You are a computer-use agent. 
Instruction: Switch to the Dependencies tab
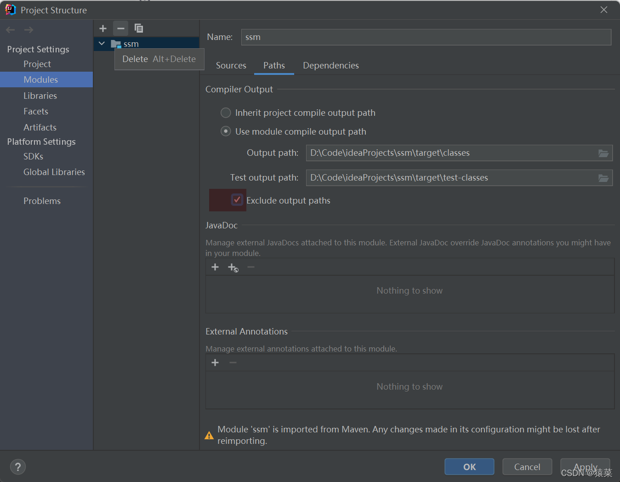pyautogui.click(x=331, y=65)
